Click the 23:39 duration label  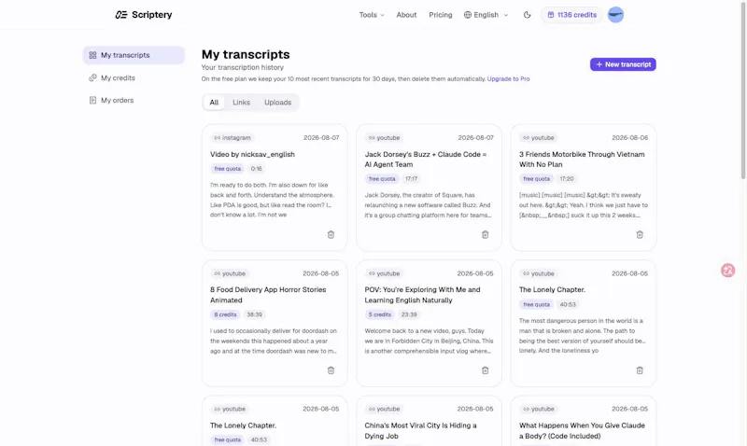pyautogui.click(x=409, y=314)
